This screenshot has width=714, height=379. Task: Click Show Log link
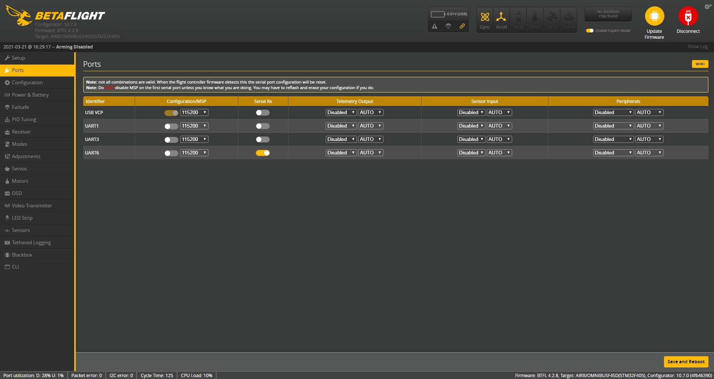click(x=698, y=47)
